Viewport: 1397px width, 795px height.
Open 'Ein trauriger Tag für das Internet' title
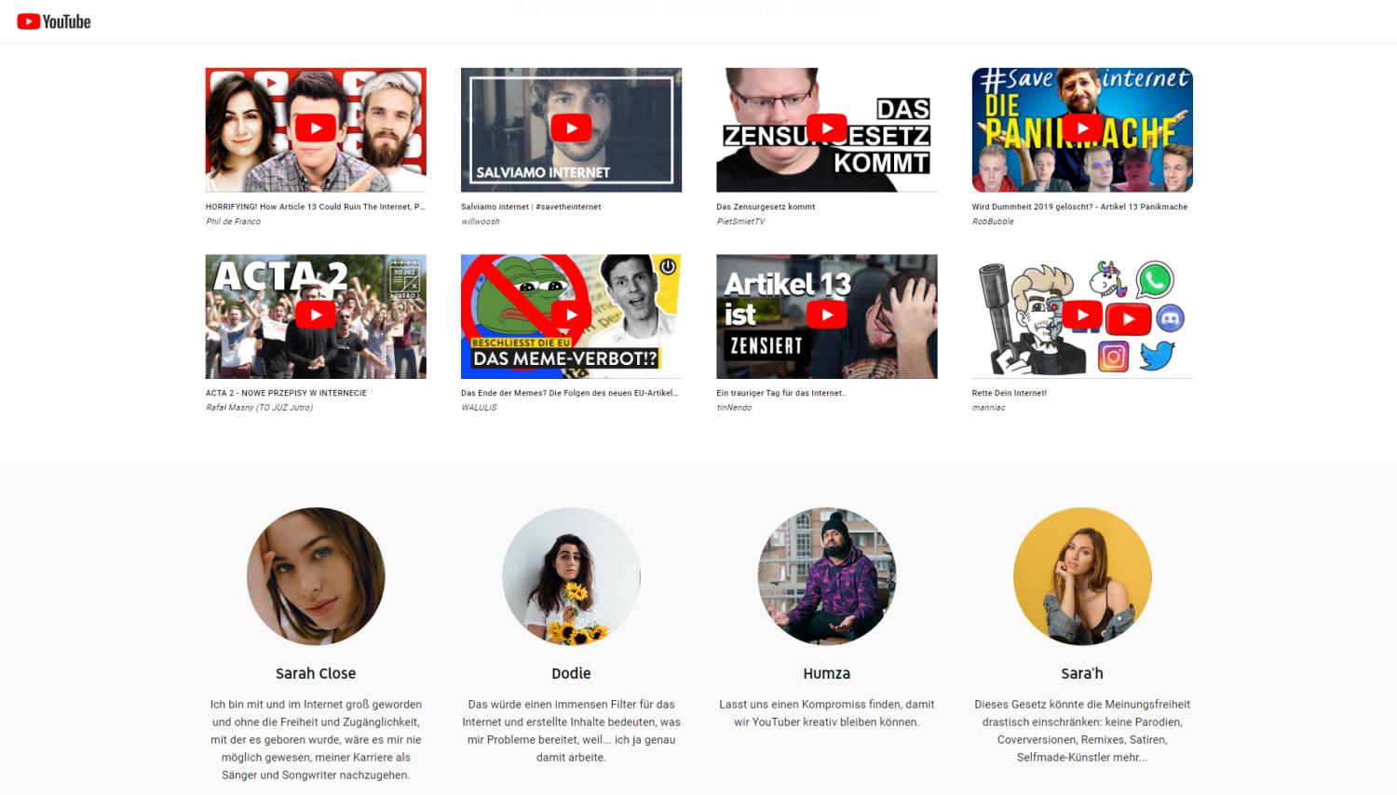click(780, 393)
